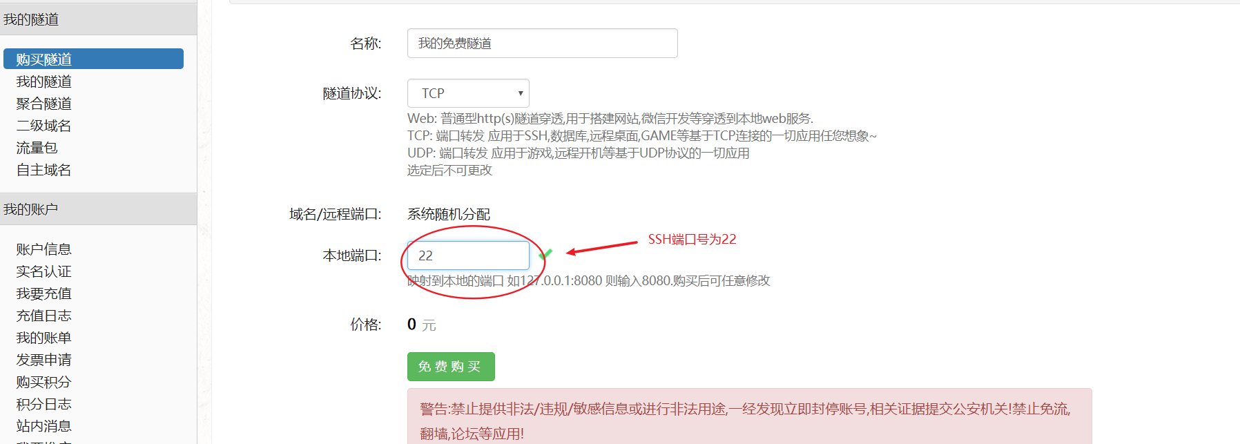Select 购买隧道 in the sidebar

point(93,59)
